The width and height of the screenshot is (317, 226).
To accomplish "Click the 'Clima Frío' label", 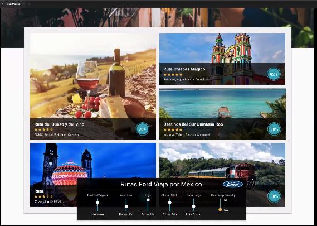I will tap(169, 214).
